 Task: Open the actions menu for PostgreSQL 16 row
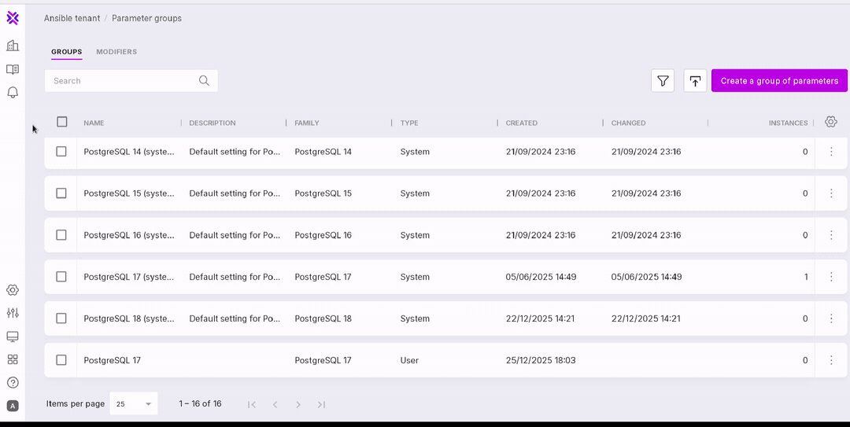831,235
